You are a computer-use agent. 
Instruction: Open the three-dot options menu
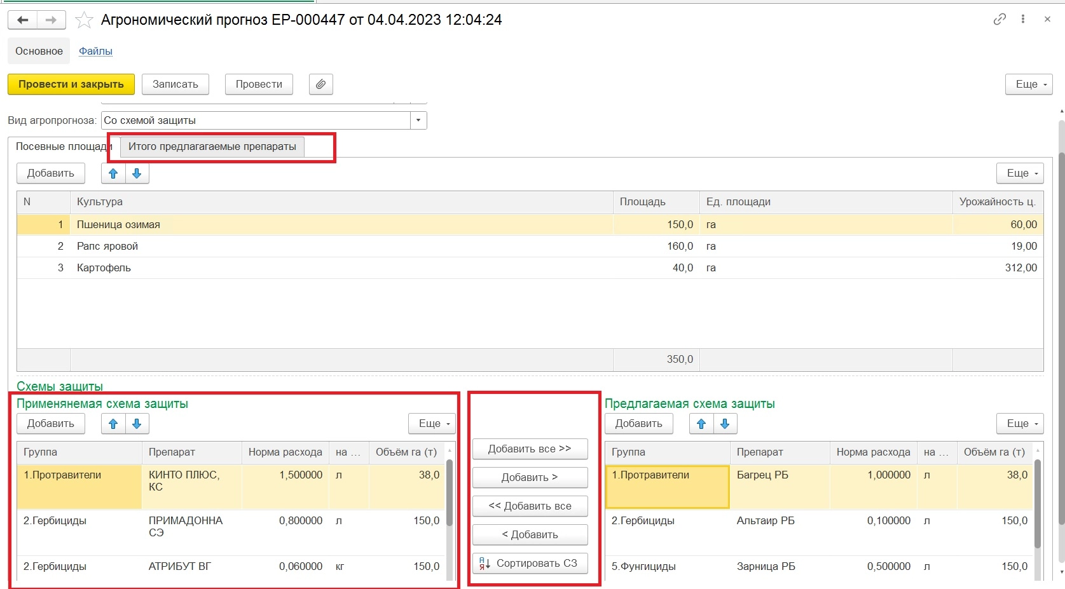point(1023,19)
